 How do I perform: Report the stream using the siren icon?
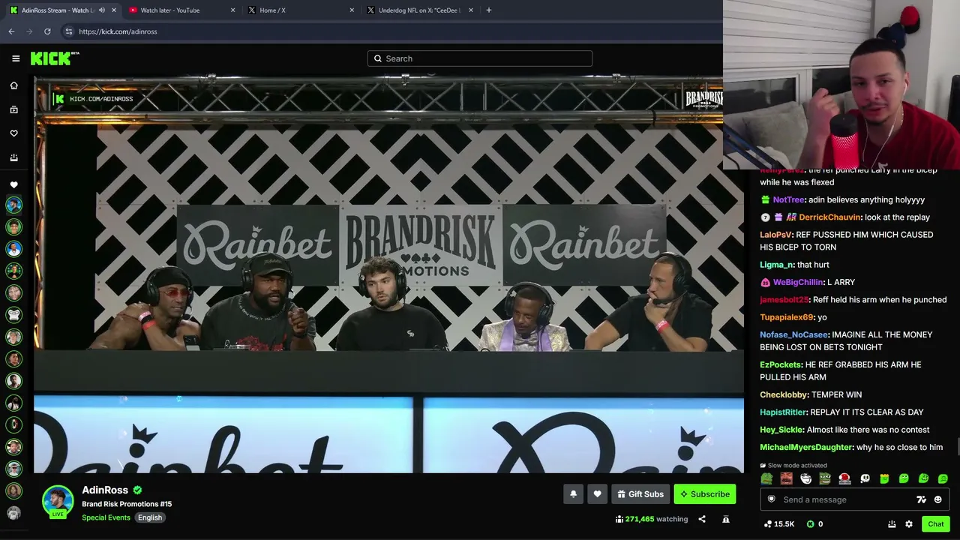pyautogui.click(x=726, y=519)
